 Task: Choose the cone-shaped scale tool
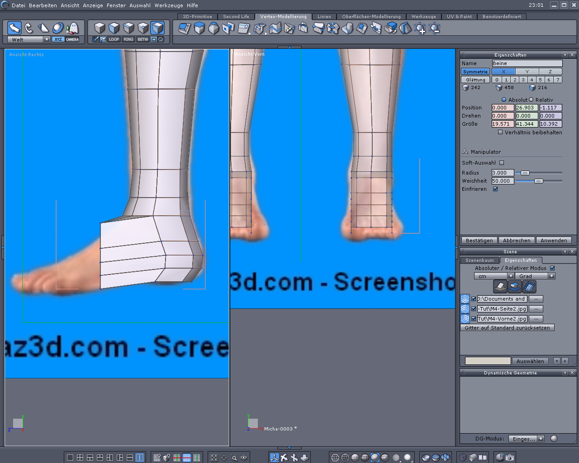tap(43, 28)
